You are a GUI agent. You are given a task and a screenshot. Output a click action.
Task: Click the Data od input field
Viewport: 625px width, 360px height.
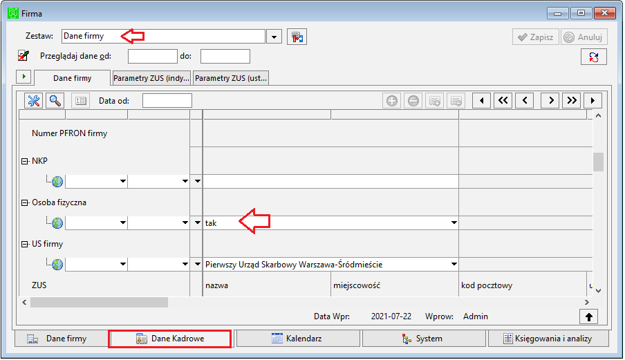[167, 101]
